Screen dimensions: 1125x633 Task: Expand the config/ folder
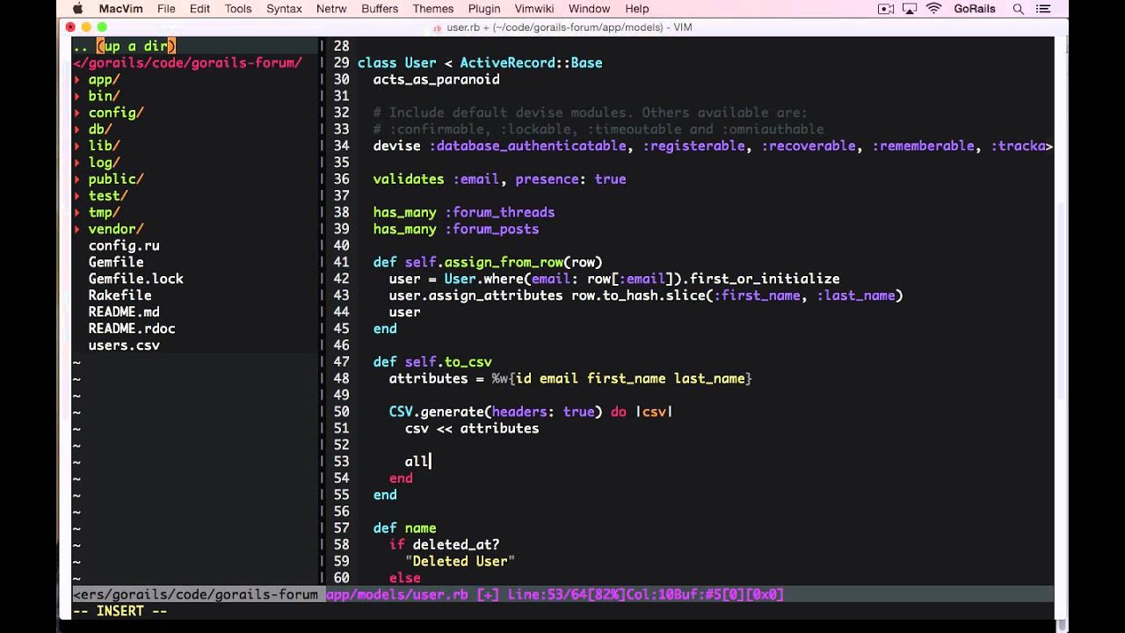click(x=115, y=113)
